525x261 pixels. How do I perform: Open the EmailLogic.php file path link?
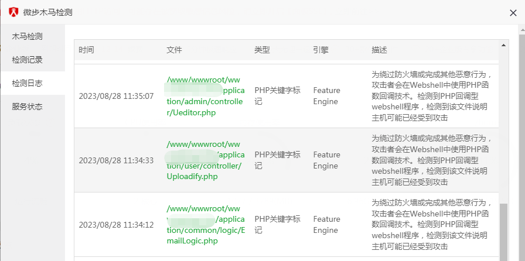pos(206,225)
